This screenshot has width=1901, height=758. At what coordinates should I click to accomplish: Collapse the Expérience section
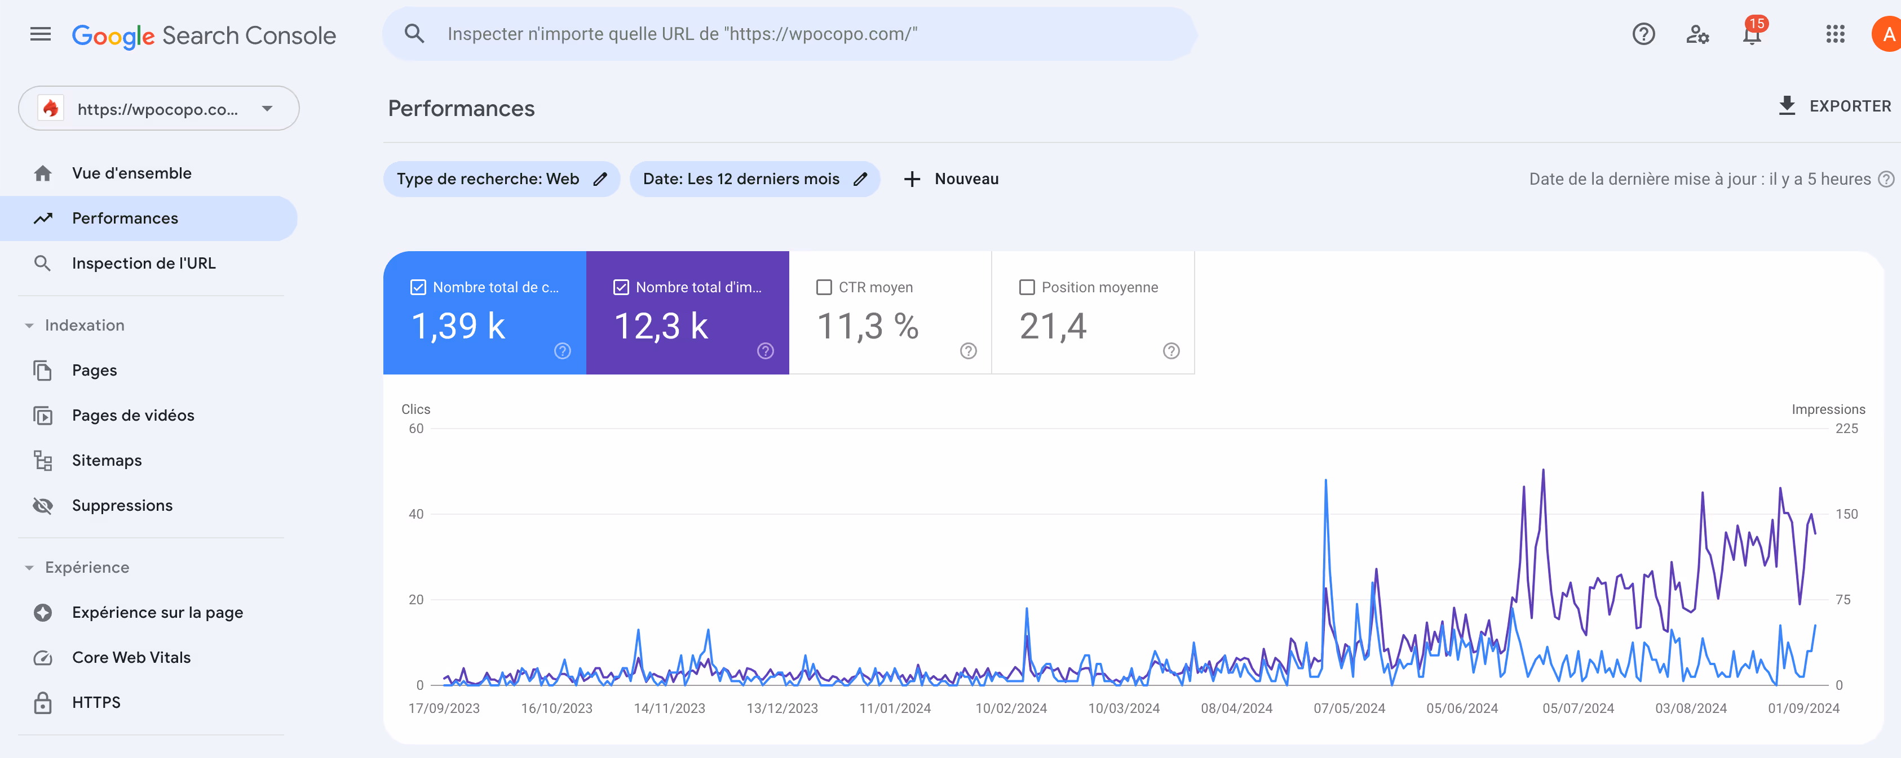coord(29,568)
